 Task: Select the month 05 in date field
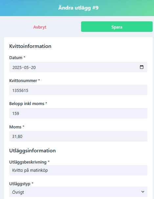(x=26, y=67)
